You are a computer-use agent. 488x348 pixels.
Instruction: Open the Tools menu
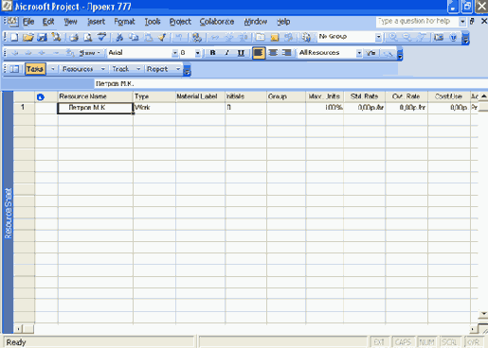(153, 22)
